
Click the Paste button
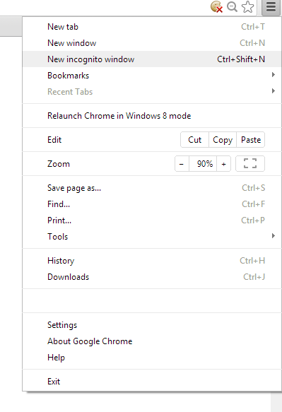[x=251, y=140]
